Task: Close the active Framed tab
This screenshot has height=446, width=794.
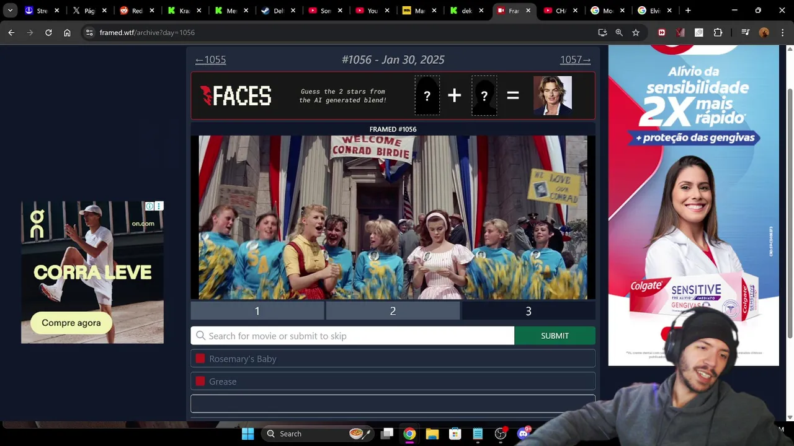Action: coord(528,11)
